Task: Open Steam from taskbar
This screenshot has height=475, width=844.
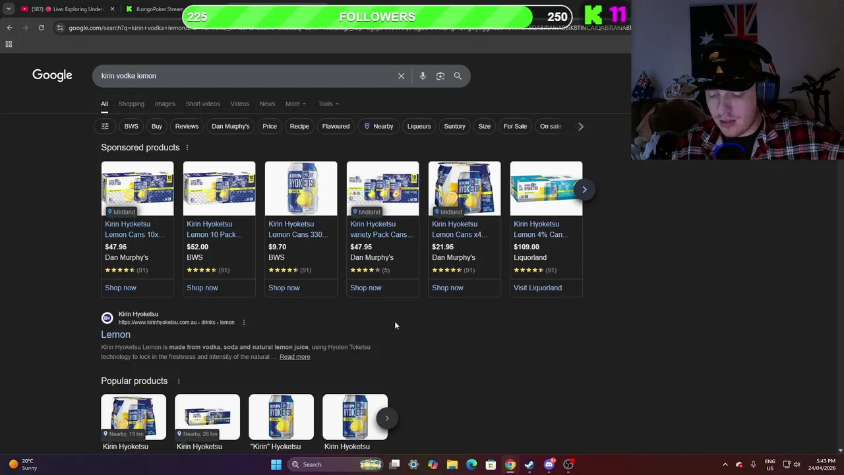Action: (529, 464)
